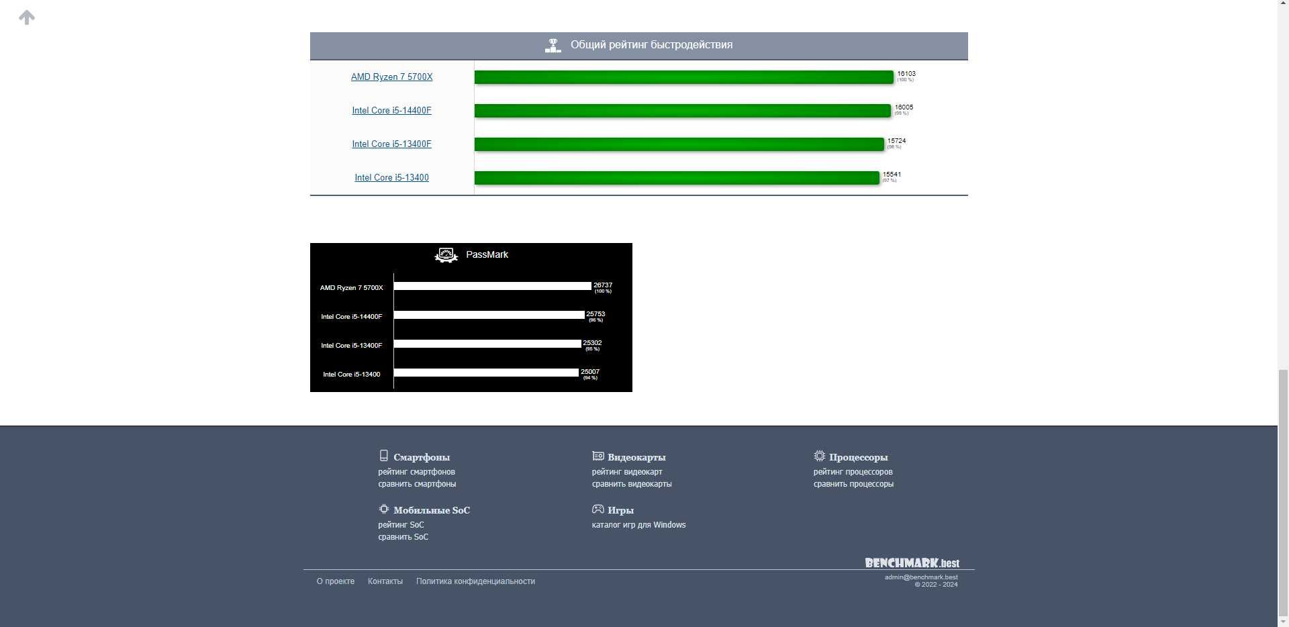Open каталог игр для Windows
The width and height of the screenshot is (1289, 627).
tap(638, 525)
